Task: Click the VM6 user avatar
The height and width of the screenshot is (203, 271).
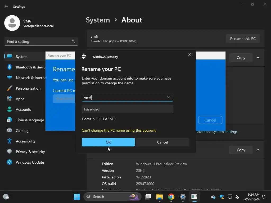Action: tap(12, 23)
